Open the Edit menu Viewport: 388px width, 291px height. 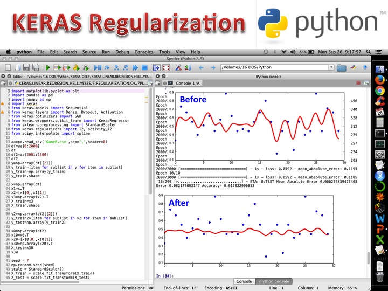(54, 52)
